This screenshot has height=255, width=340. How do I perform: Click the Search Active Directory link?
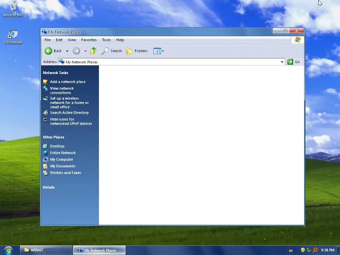pyautogui.click(x=69, y=113)
